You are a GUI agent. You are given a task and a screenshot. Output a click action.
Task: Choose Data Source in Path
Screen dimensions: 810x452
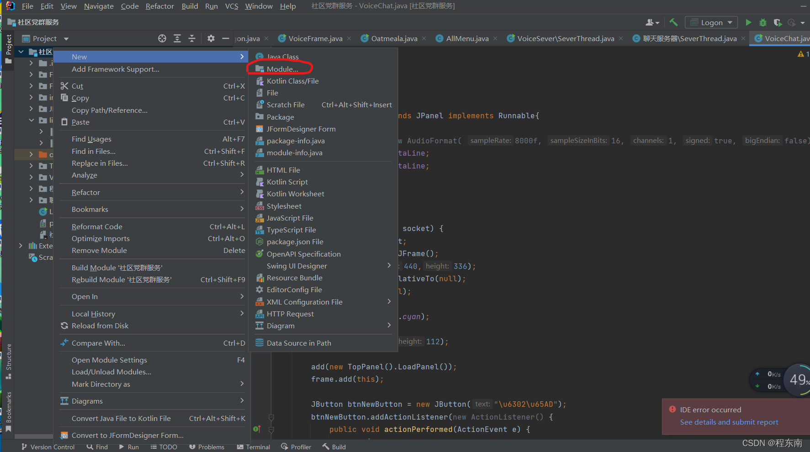pos(323,343)
